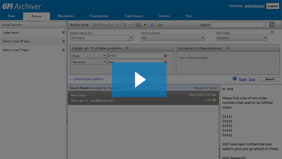Open the layout icon dropdown arrow
282x159 pixels.
point(145,25)
